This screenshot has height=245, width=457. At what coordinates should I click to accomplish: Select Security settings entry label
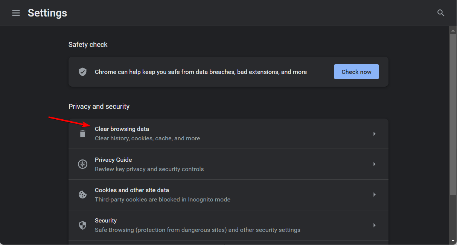tap(106, 221)
